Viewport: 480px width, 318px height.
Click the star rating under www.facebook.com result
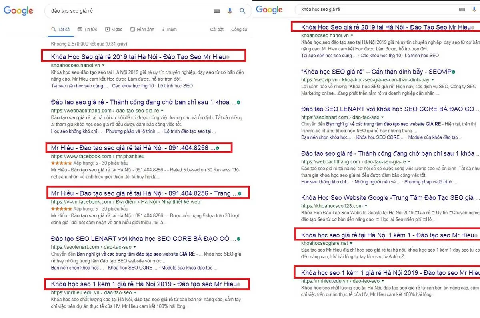[x=61, y=163]
